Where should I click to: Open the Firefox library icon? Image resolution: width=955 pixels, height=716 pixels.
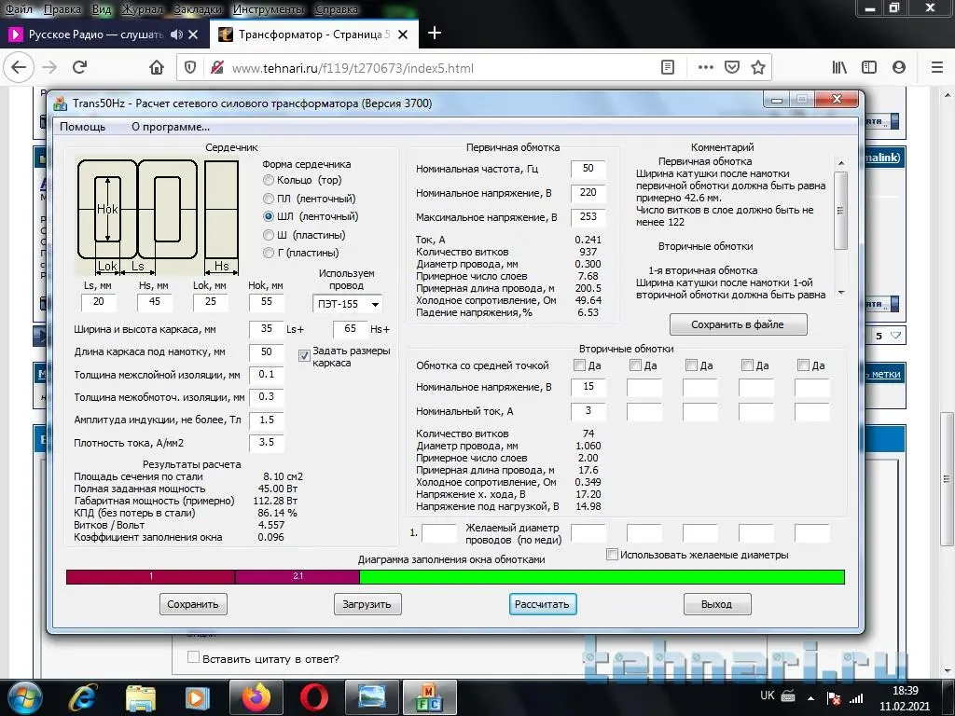tap(839, 67)
